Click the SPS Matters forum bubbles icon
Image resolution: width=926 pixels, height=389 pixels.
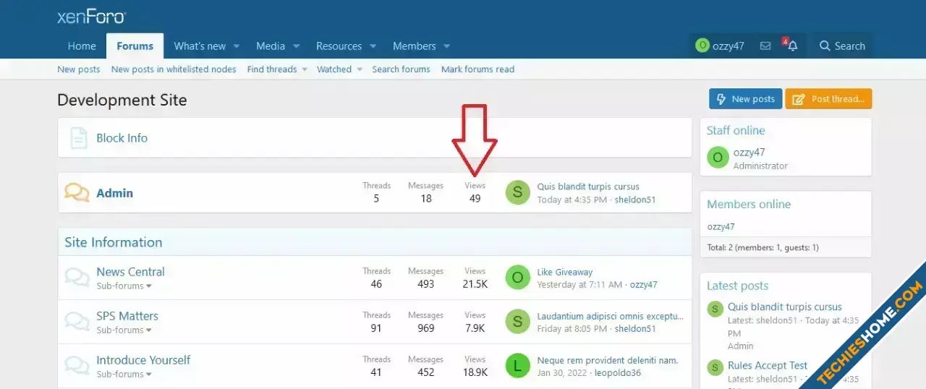coord(77,322)
